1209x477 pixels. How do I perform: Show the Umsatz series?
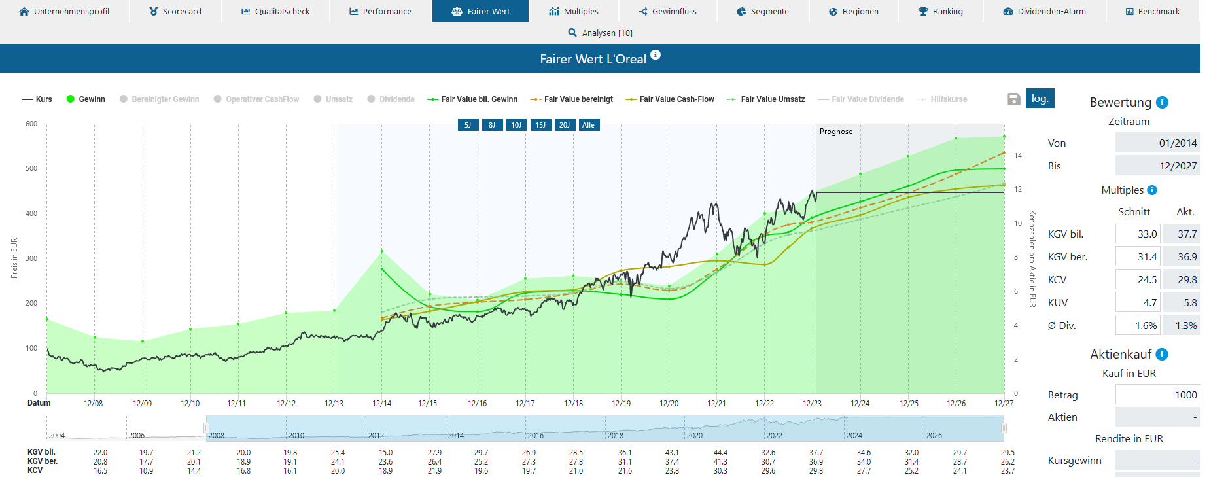point(333,99)
